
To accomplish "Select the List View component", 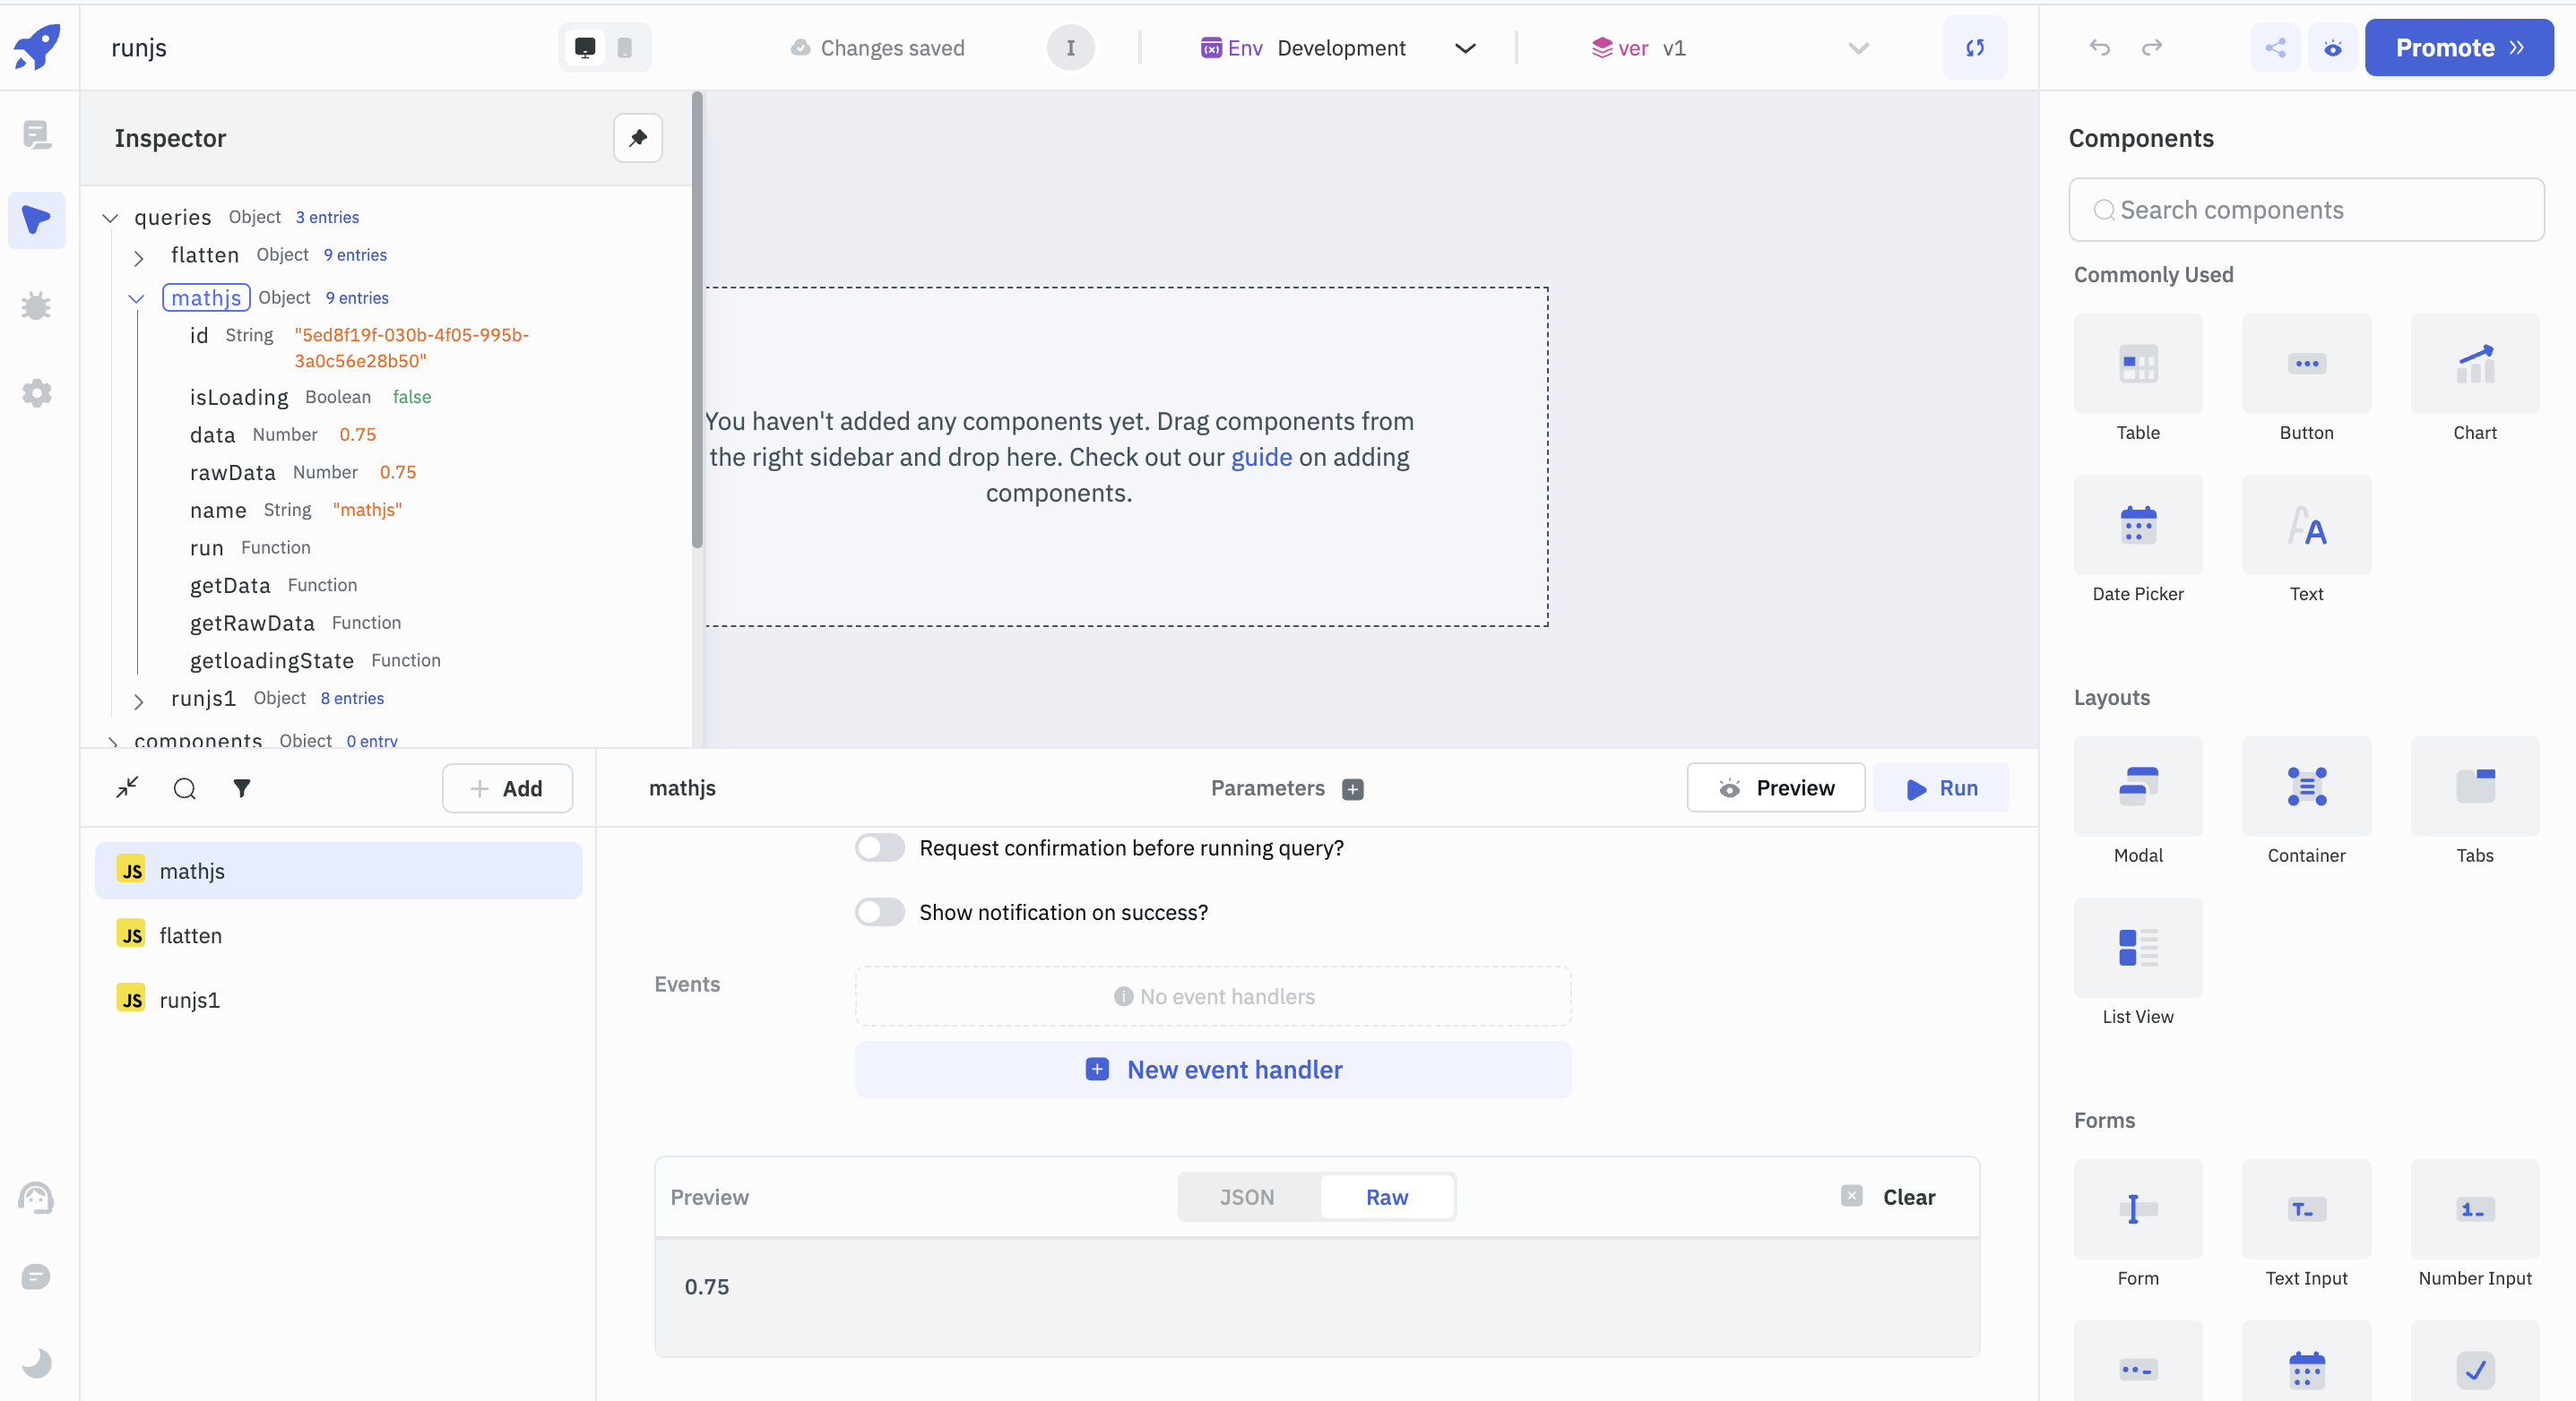I will pyautogui.click(x=2138, y=962).
